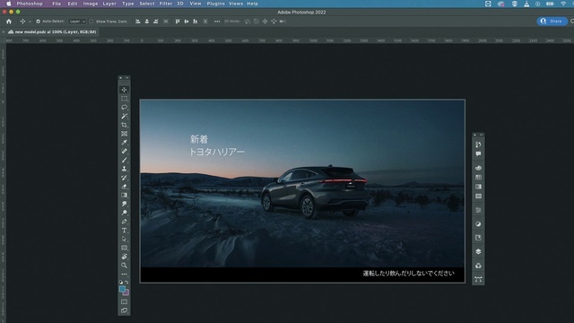Select the Rectangle shape tool

(x=124, y=248)
